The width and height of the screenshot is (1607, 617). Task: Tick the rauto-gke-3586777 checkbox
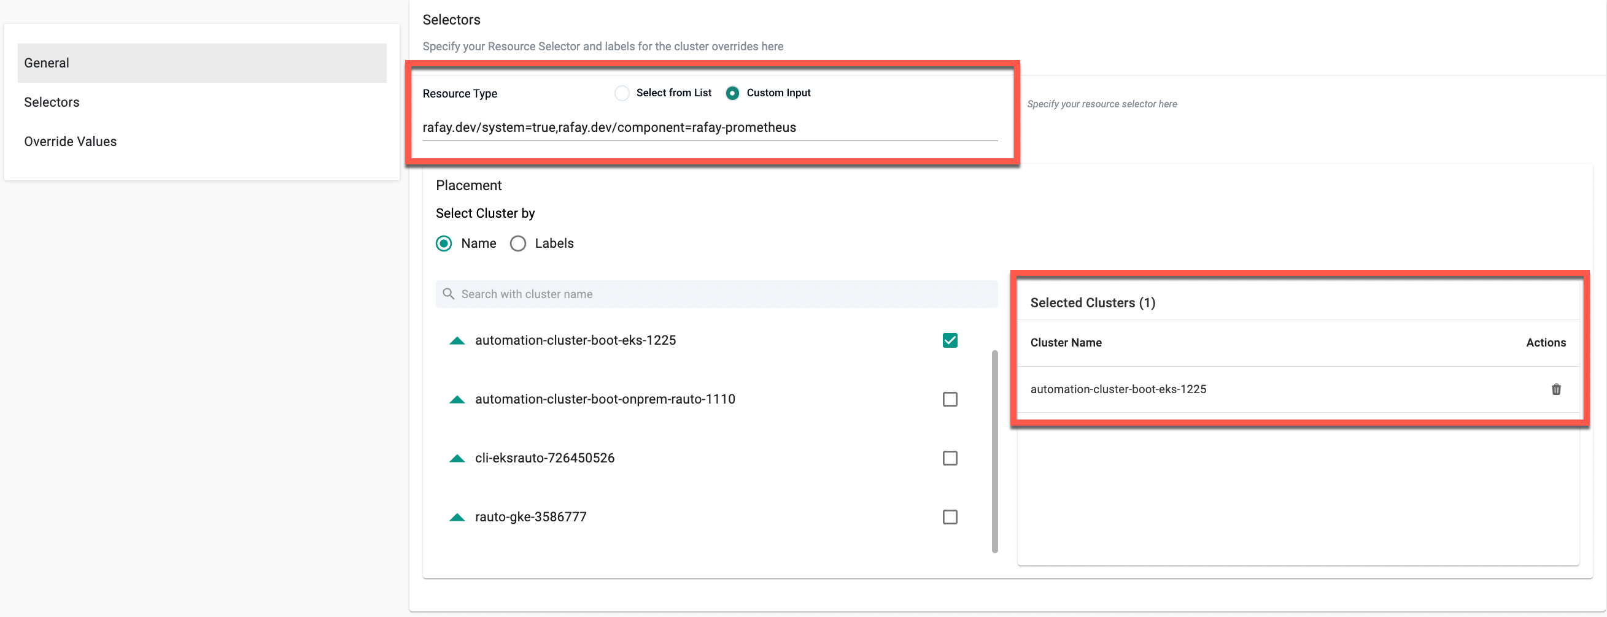tap(950, 517)
